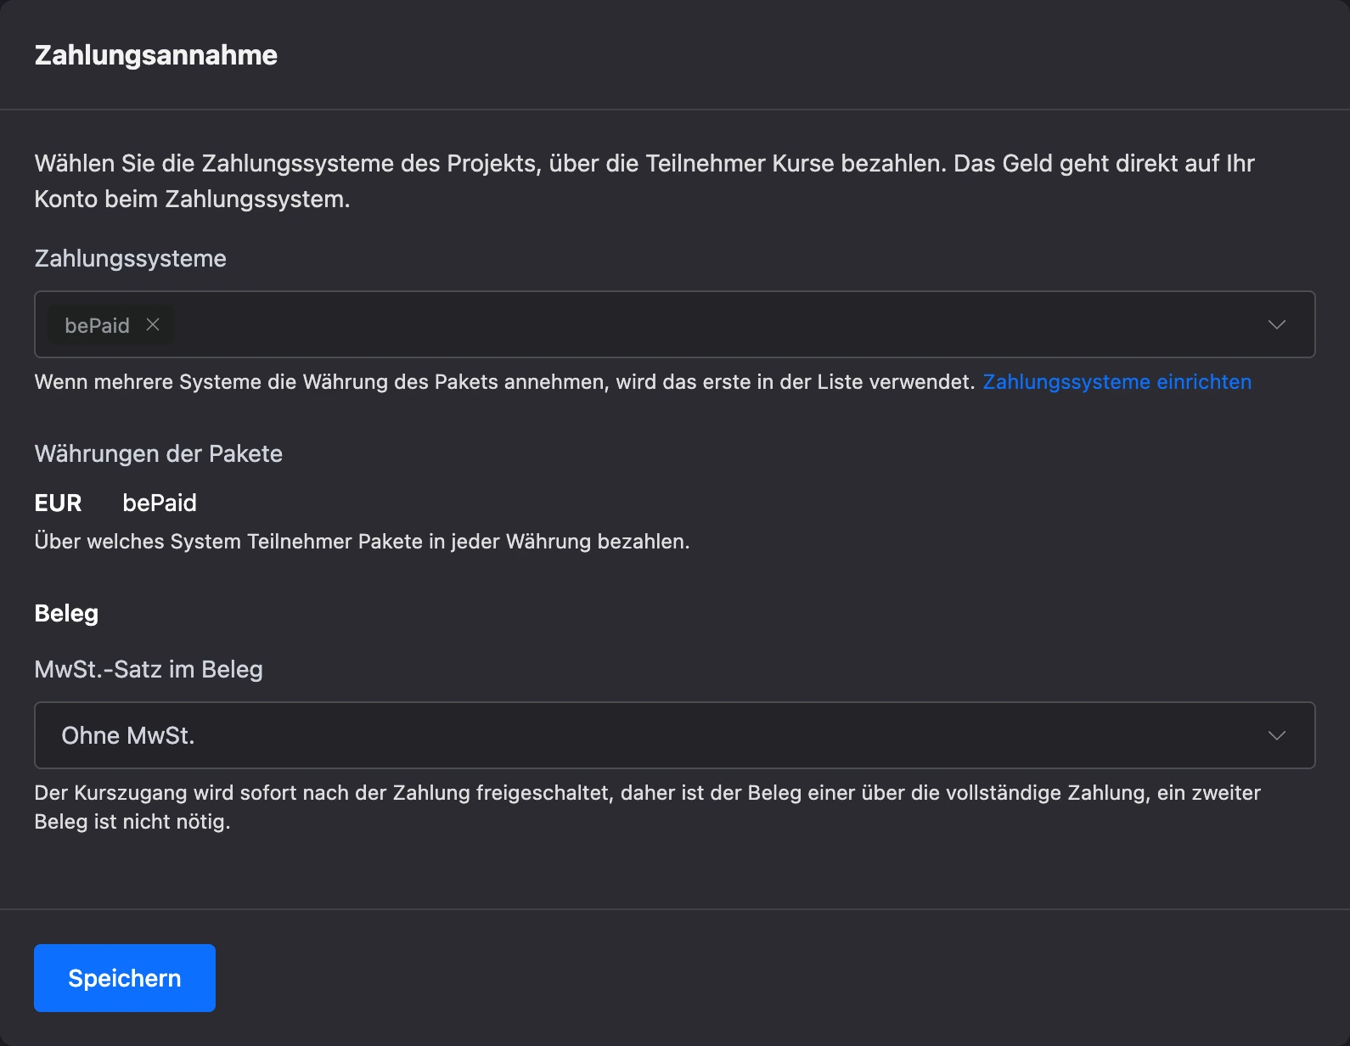Click the Währungen der Pakete label
This screenshot has height=1046, width=1350.
pyautogui.click(x=159, y=454)
